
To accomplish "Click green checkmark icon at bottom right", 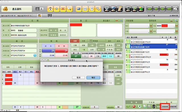I will coord(128,106).
